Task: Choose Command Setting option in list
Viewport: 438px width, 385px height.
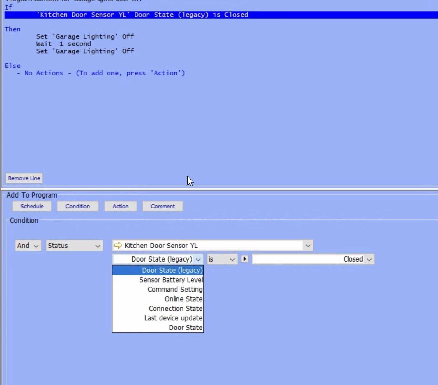Action: 175,289
